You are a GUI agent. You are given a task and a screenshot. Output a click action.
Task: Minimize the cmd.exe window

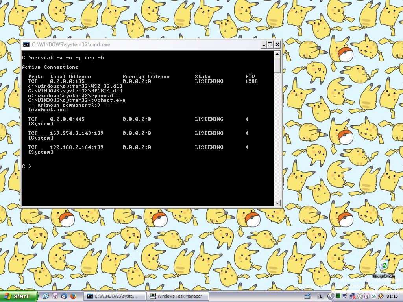[263, 45]
